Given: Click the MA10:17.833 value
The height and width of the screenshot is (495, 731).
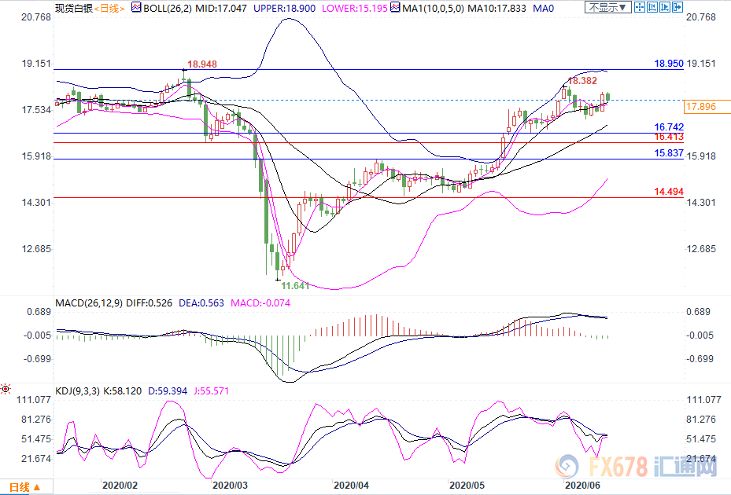Looking at the screenshot, I should (497, 9).
